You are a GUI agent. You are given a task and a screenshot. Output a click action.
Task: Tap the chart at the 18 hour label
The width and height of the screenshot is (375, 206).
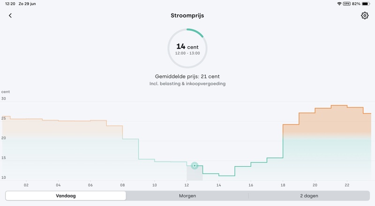pyautogui.click(x=283, y=185)
